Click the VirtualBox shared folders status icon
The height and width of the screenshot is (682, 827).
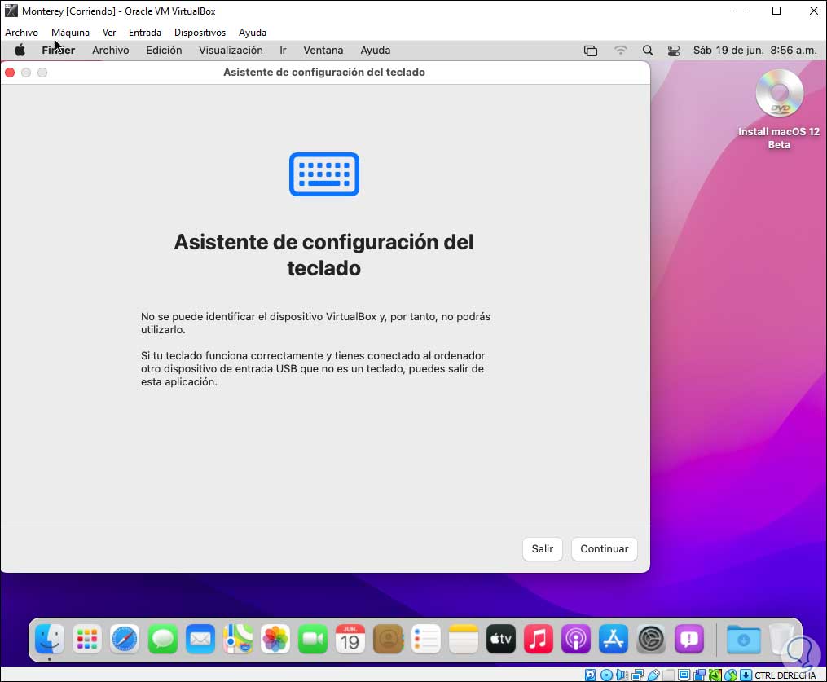[x=669, y=675]
